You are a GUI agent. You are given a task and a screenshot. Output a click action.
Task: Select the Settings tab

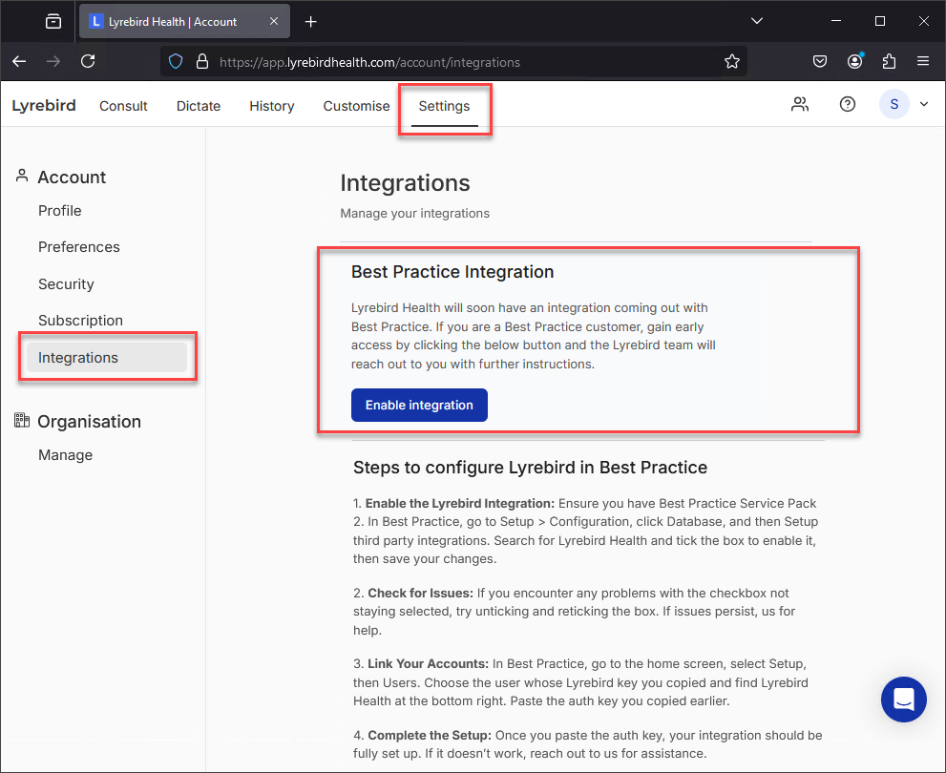click(x=444, y=106)
